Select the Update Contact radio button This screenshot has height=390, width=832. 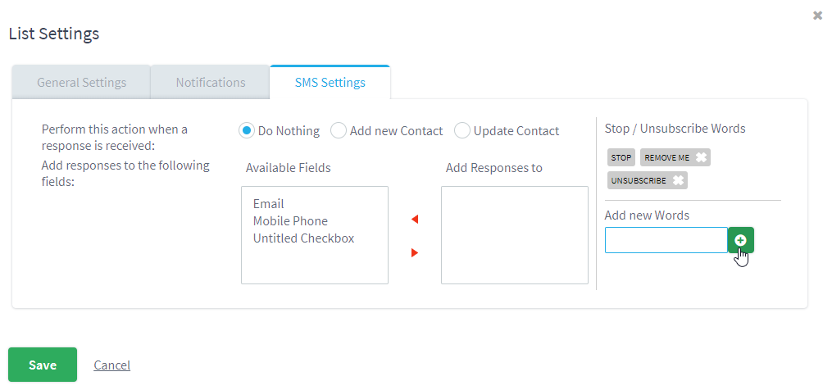coord(462,130)
